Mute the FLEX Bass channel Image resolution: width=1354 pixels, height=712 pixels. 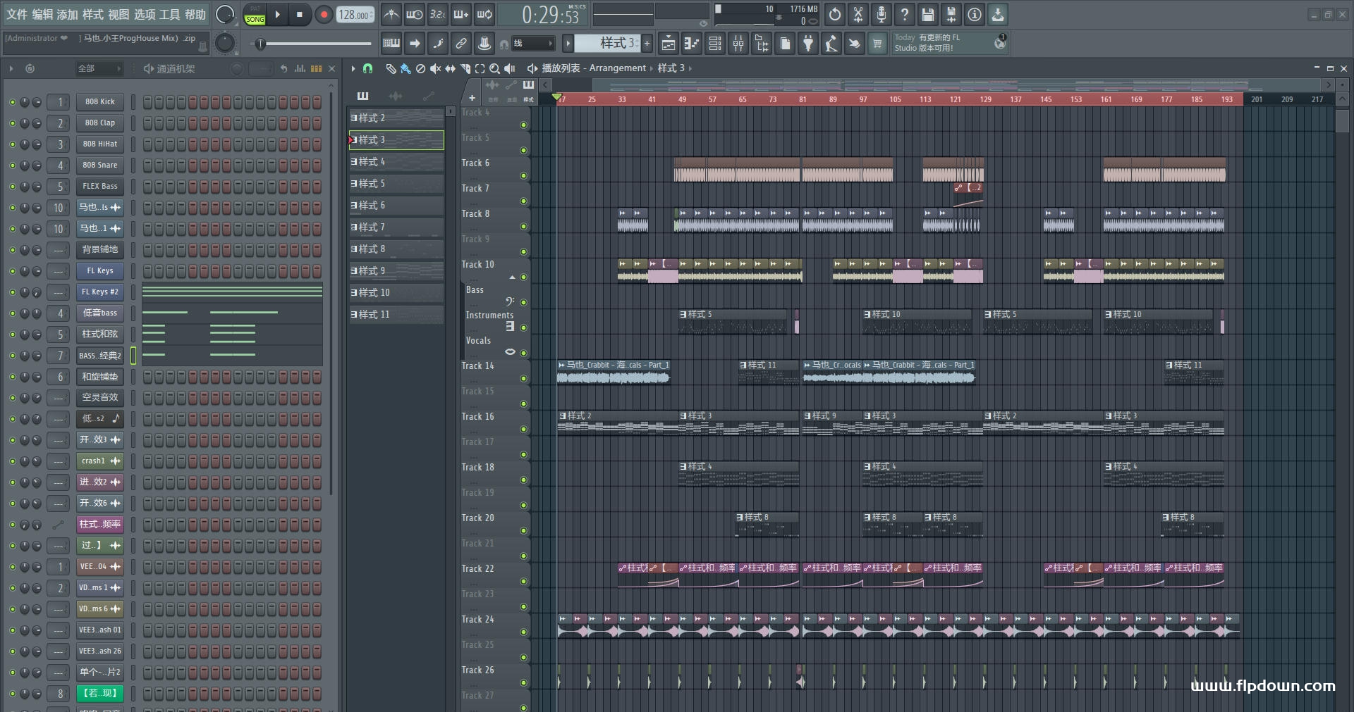(x=12, y=187)
